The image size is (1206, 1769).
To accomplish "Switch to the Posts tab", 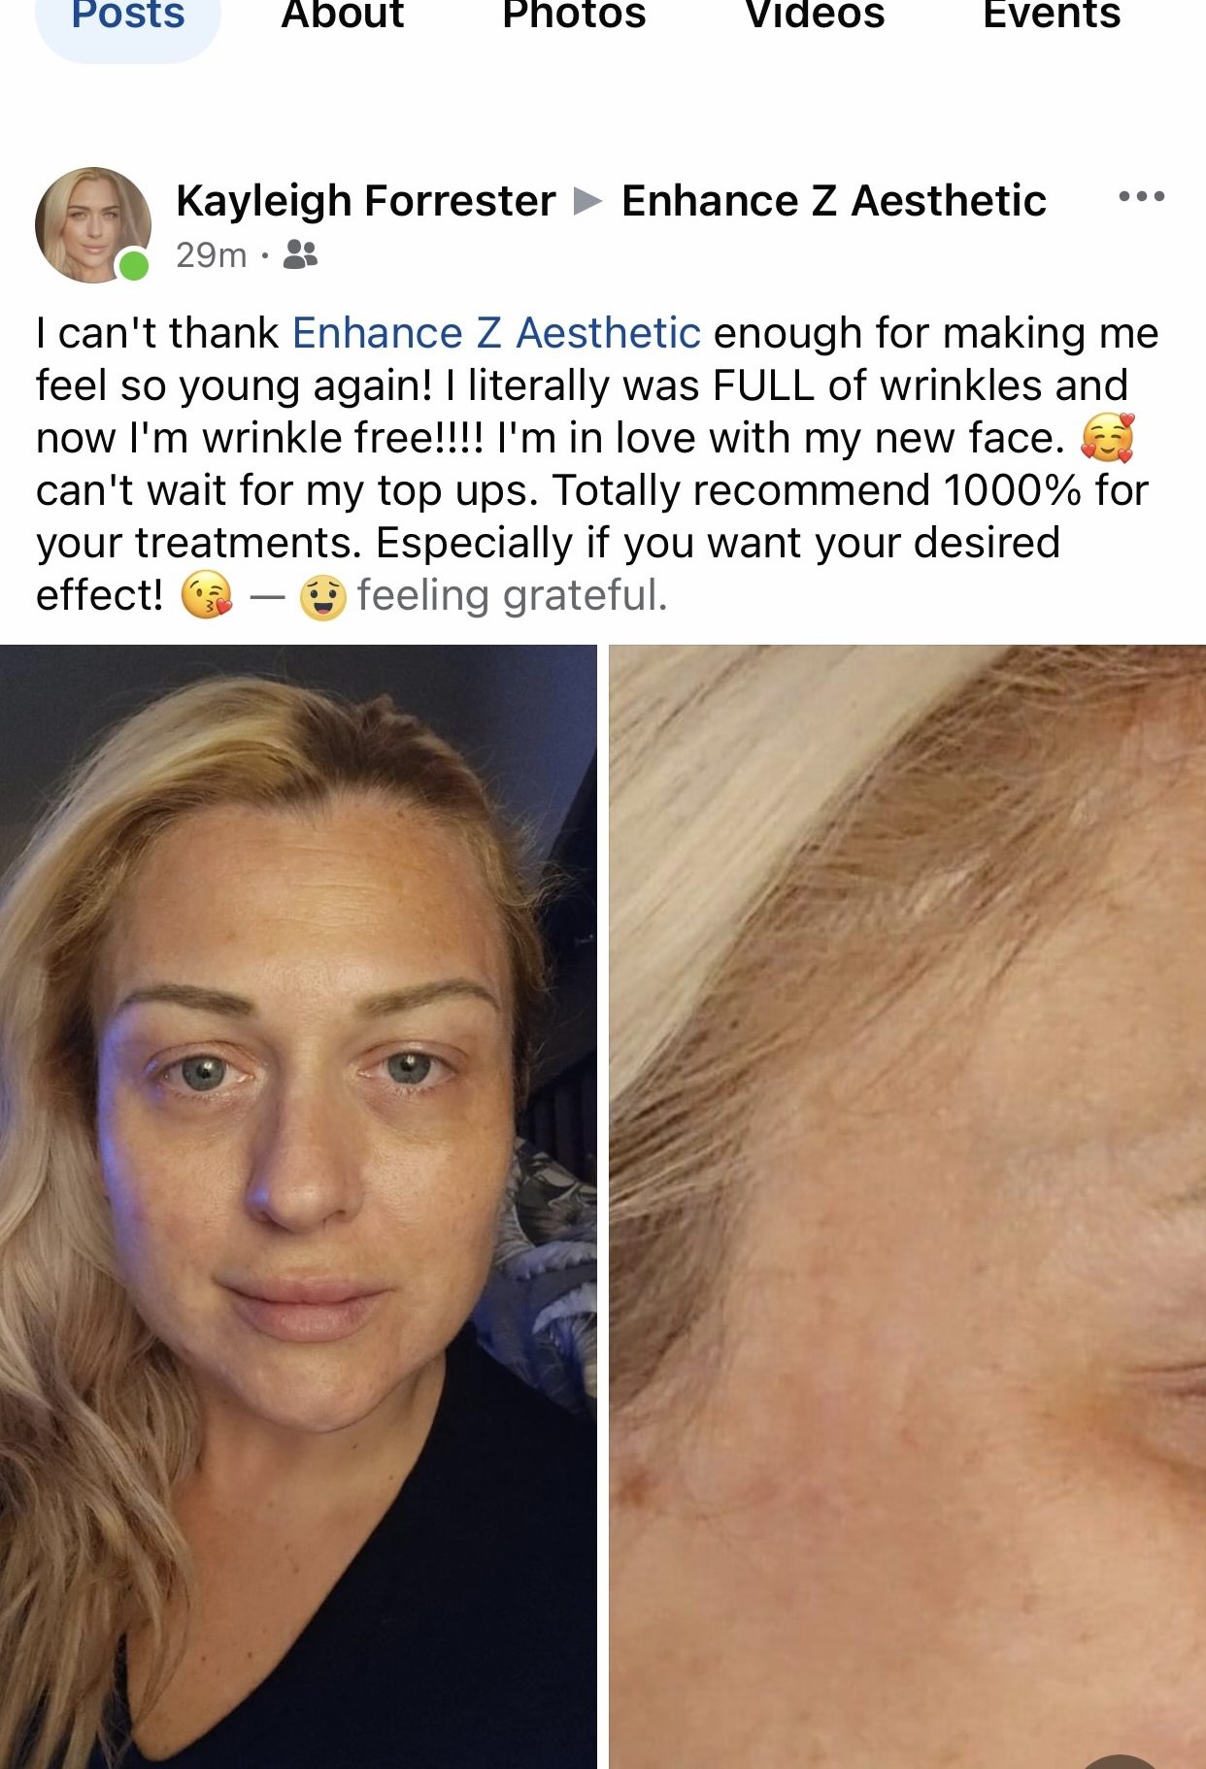I will click(x=128, y=17).
